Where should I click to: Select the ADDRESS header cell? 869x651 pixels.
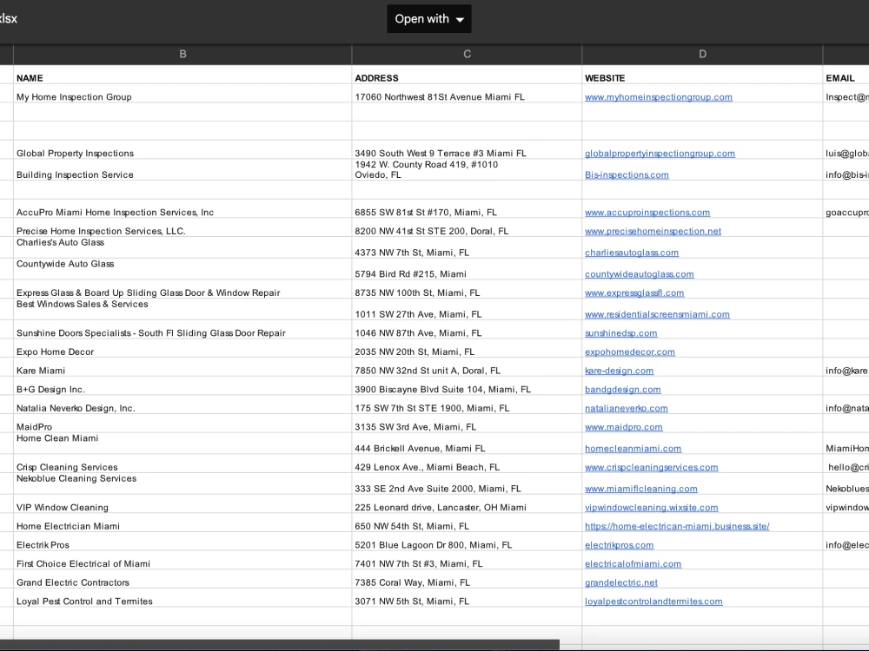click(x=467, y=76)
